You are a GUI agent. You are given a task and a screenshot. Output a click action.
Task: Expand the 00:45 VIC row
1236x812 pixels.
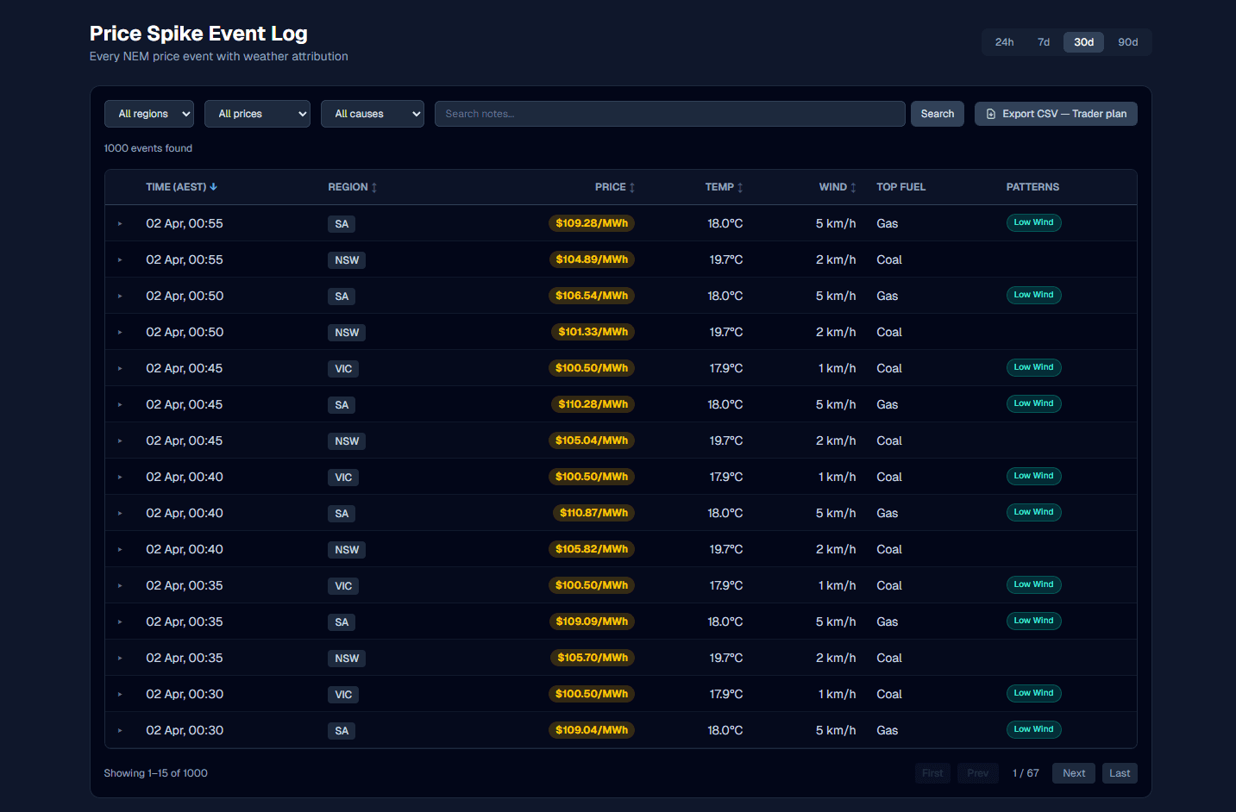120,369
